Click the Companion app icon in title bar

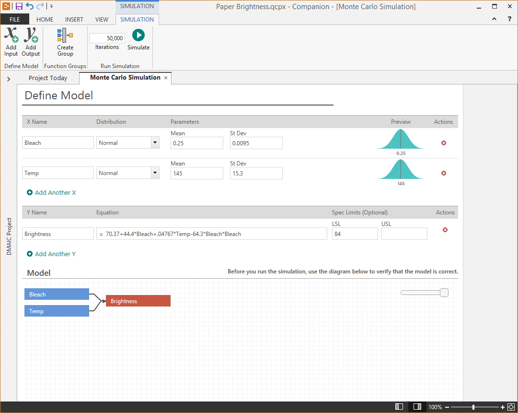pyautogui.click(x=6, y=6)
